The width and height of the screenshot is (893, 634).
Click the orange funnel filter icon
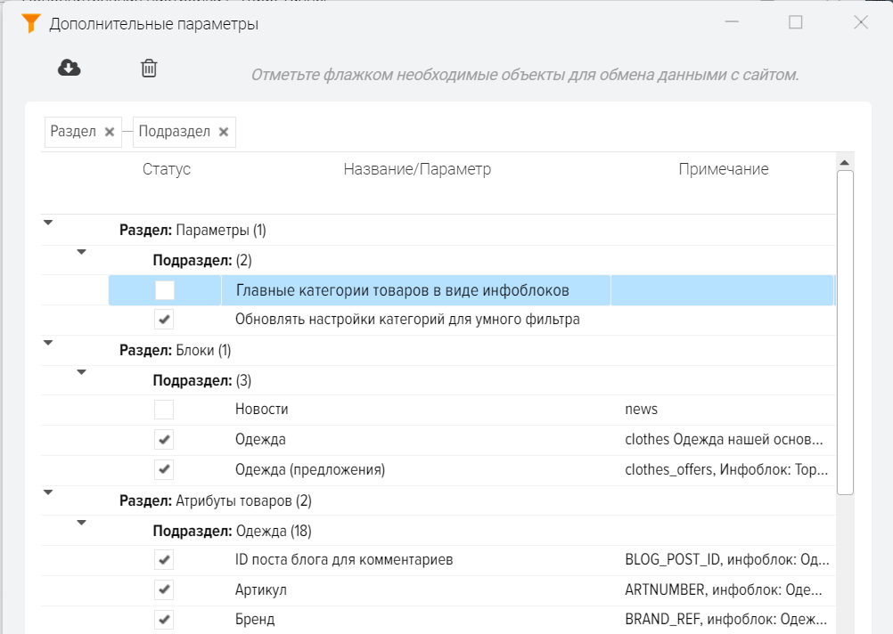tap(31, 23)
